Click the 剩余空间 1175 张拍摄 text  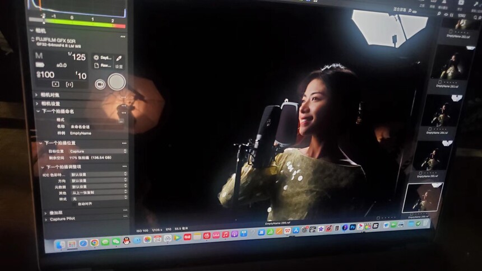point(90,158)
